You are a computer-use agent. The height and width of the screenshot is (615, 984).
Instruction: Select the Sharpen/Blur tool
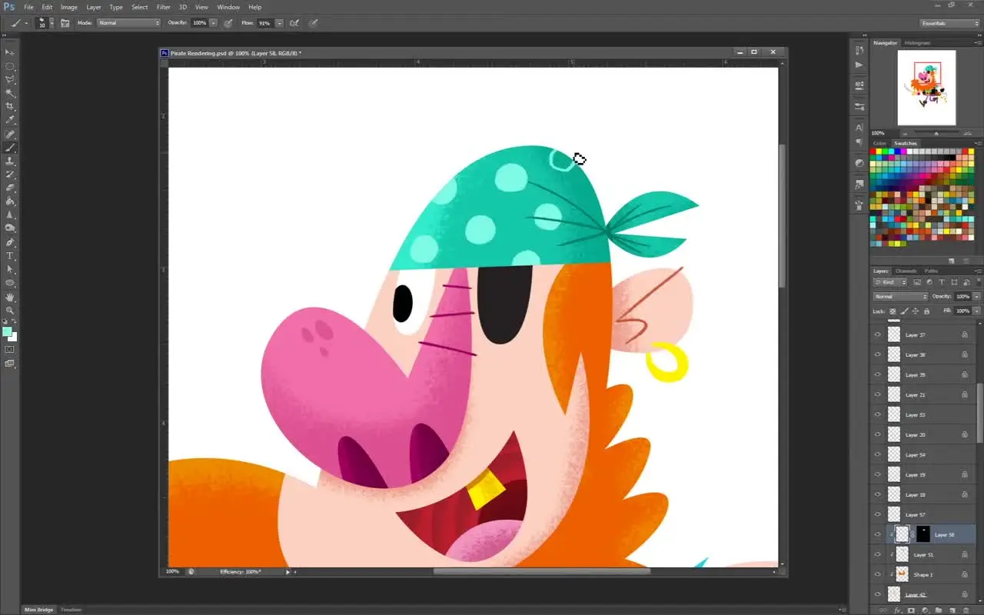10,214
